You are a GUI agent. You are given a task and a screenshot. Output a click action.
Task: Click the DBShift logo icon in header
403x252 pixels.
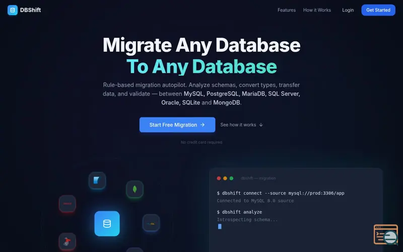click(x=12, y=10)
